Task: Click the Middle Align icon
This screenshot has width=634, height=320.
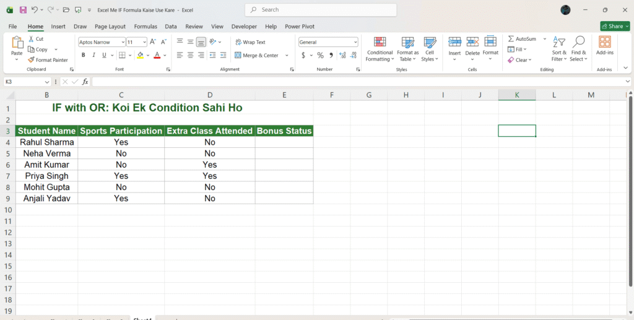Action: (191, 41)
